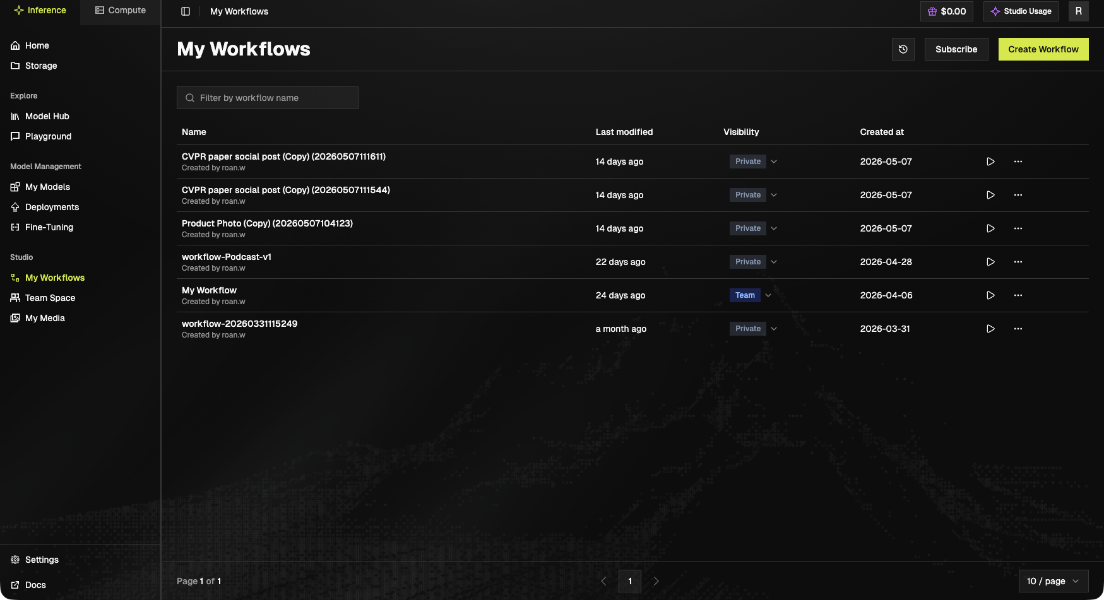Switch to the Compute tab
Screen dimensions: 1104x600
coord(121,11)
